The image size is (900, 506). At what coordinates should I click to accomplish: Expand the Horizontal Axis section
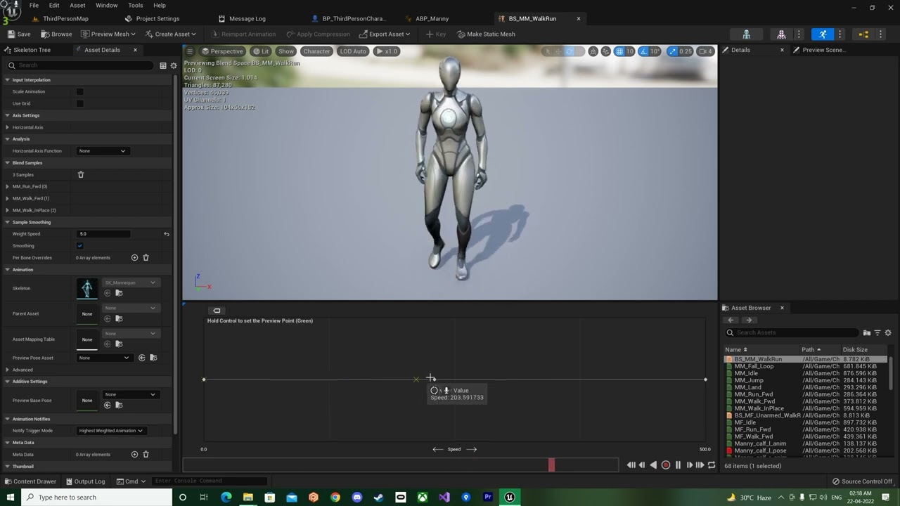7,127
